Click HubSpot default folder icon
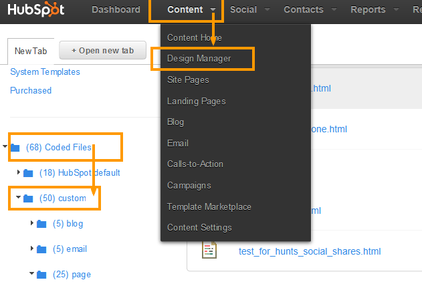422x282 pixels. [28, 173]
